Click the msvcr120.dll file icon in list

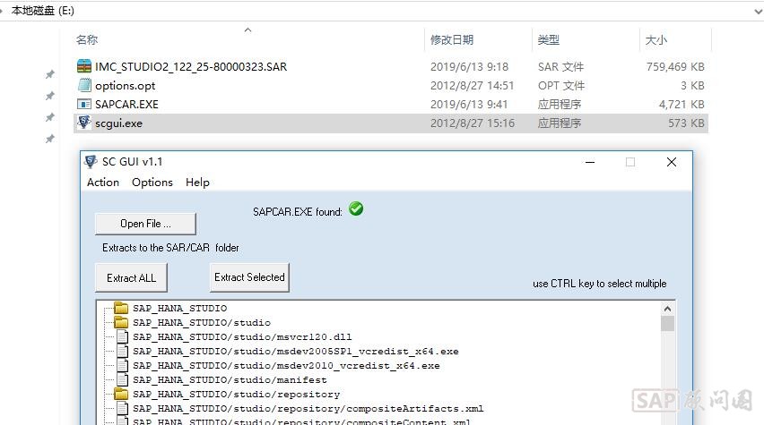pyautogui.click(x=122, y=337)
